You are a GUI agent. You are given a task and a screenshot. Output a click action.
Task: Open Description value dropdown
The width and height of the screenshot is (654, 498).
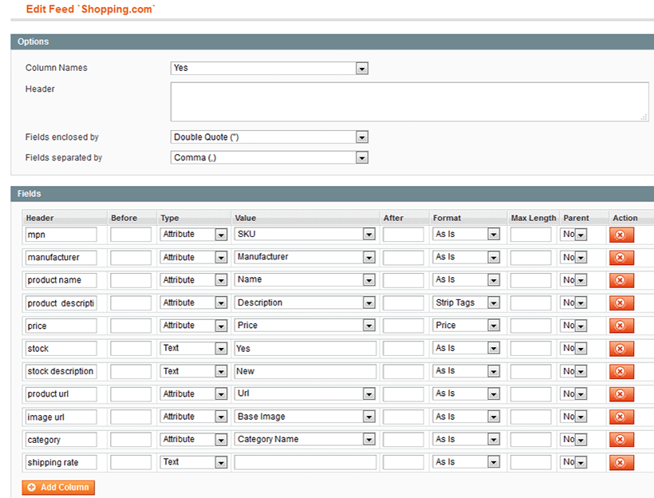(x=305, y=302)
